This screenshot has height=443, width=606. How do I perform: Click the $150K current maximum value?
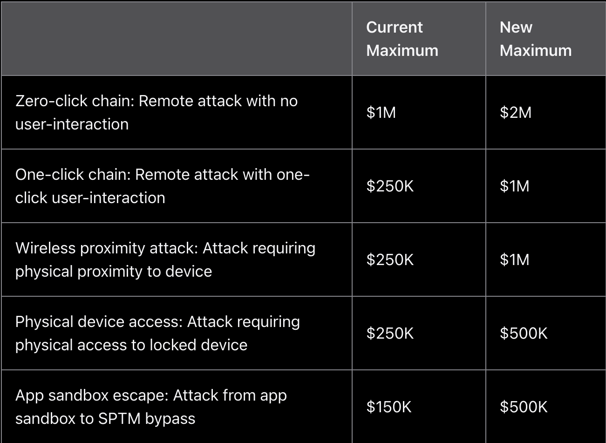(389, 407)
